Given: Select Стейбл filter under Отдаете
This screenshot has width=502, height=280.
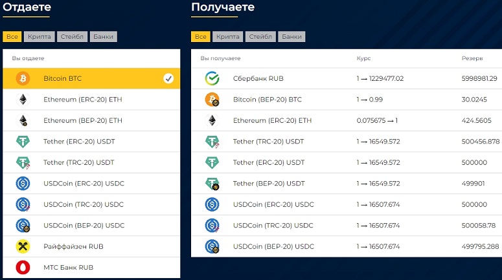Looking at the screenshot, I should [72, 37].
